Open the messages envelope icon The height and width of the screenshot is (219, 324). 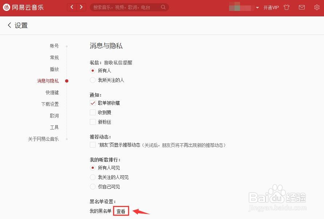click(x=302, y=7)
